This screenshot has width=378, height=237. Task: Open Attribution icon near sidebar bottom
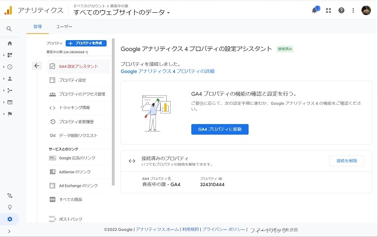coord(9,195)
